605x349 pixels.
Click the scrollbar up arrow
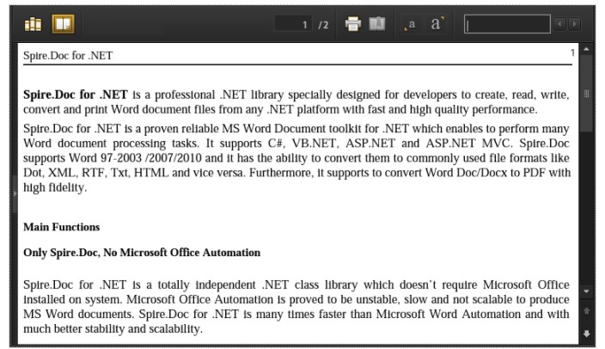click(586, 49)
